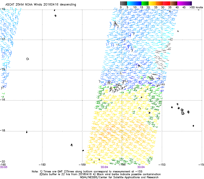Click the title "ASCAT 25KM NOAA Winds 20160416 descending"

point(41,5)
